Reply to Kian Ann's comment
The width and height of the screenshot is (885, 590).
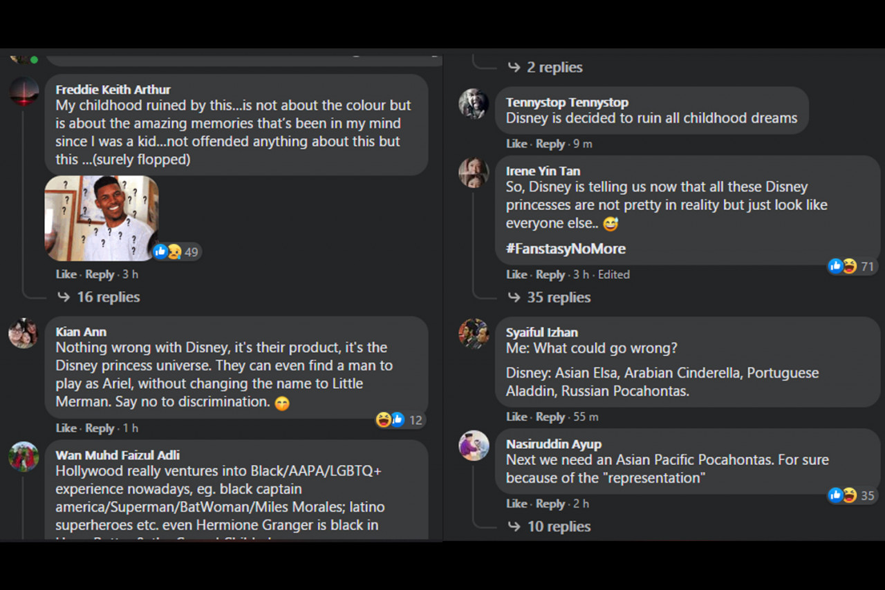tap(100, 428)
